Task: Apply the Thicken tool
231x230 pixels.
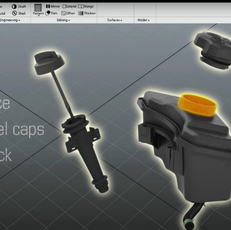Action: click(x=87, y=13)
